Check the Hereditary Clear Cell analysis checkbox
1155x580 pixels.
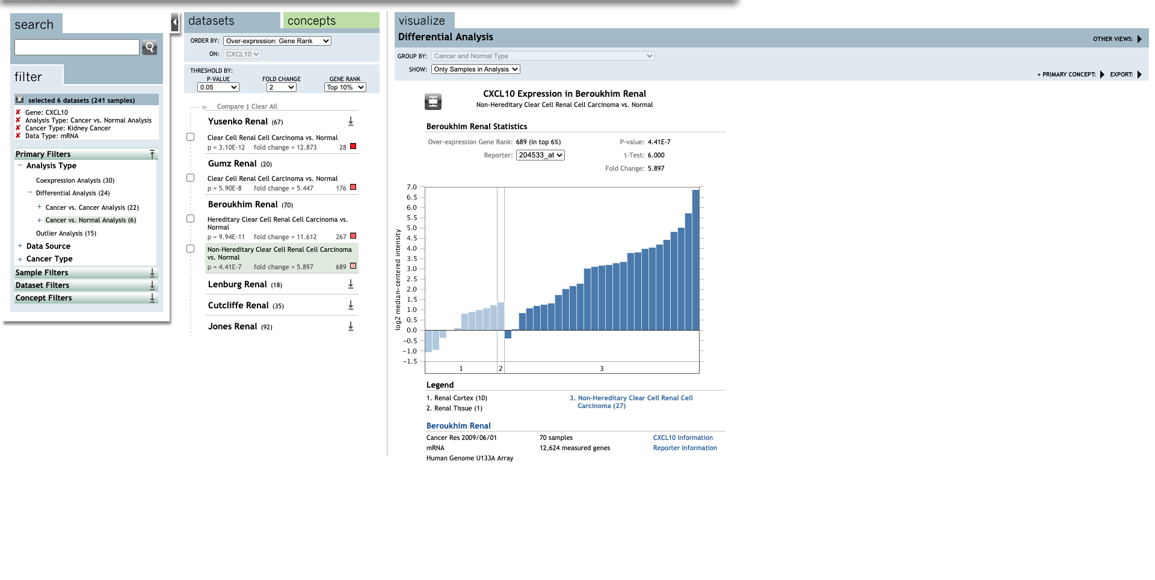(x=191, y=219)
